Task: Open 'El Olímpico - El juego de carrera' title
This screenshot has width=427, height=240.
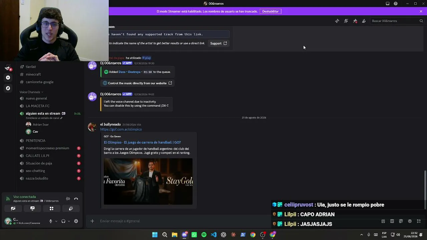Action: click(x=142, y=142)
